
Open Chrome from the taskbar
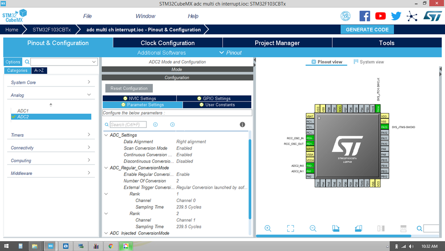[110, 246]
